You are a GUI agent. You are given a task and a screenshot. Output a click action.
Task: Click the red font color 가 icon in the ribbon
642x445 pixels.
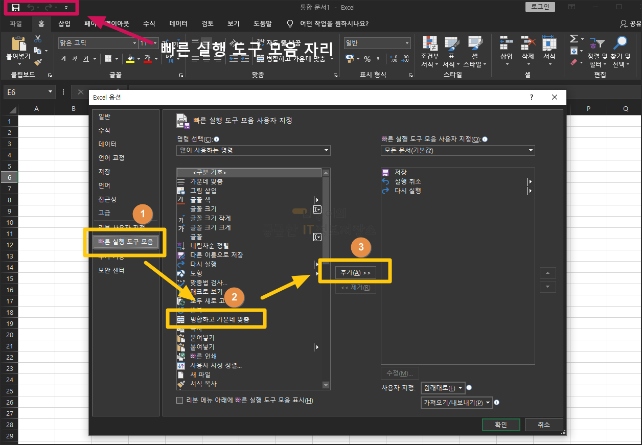point(147,59)
